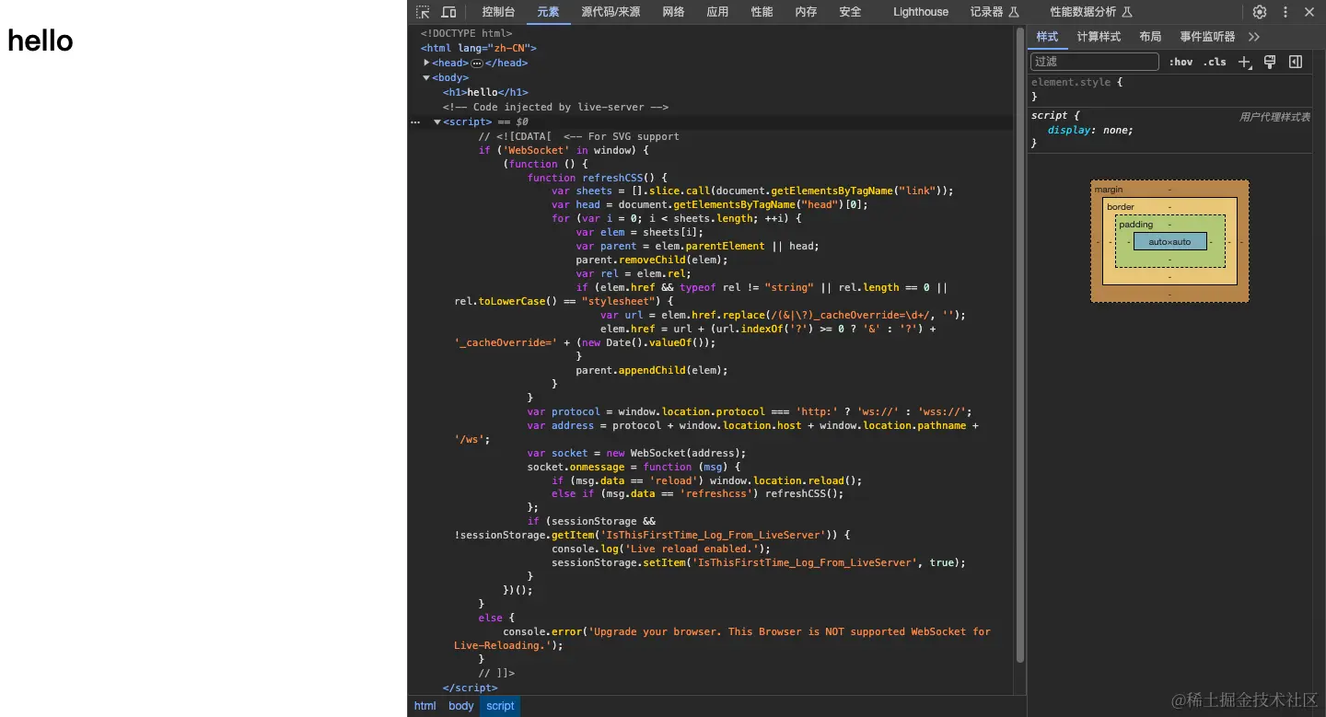Image resolution: width=1326 pixels, height=717 pixels.
Task: Select the 'Code injected by live-server' comment
Action: pyautogui.click(x=555, y=107)
